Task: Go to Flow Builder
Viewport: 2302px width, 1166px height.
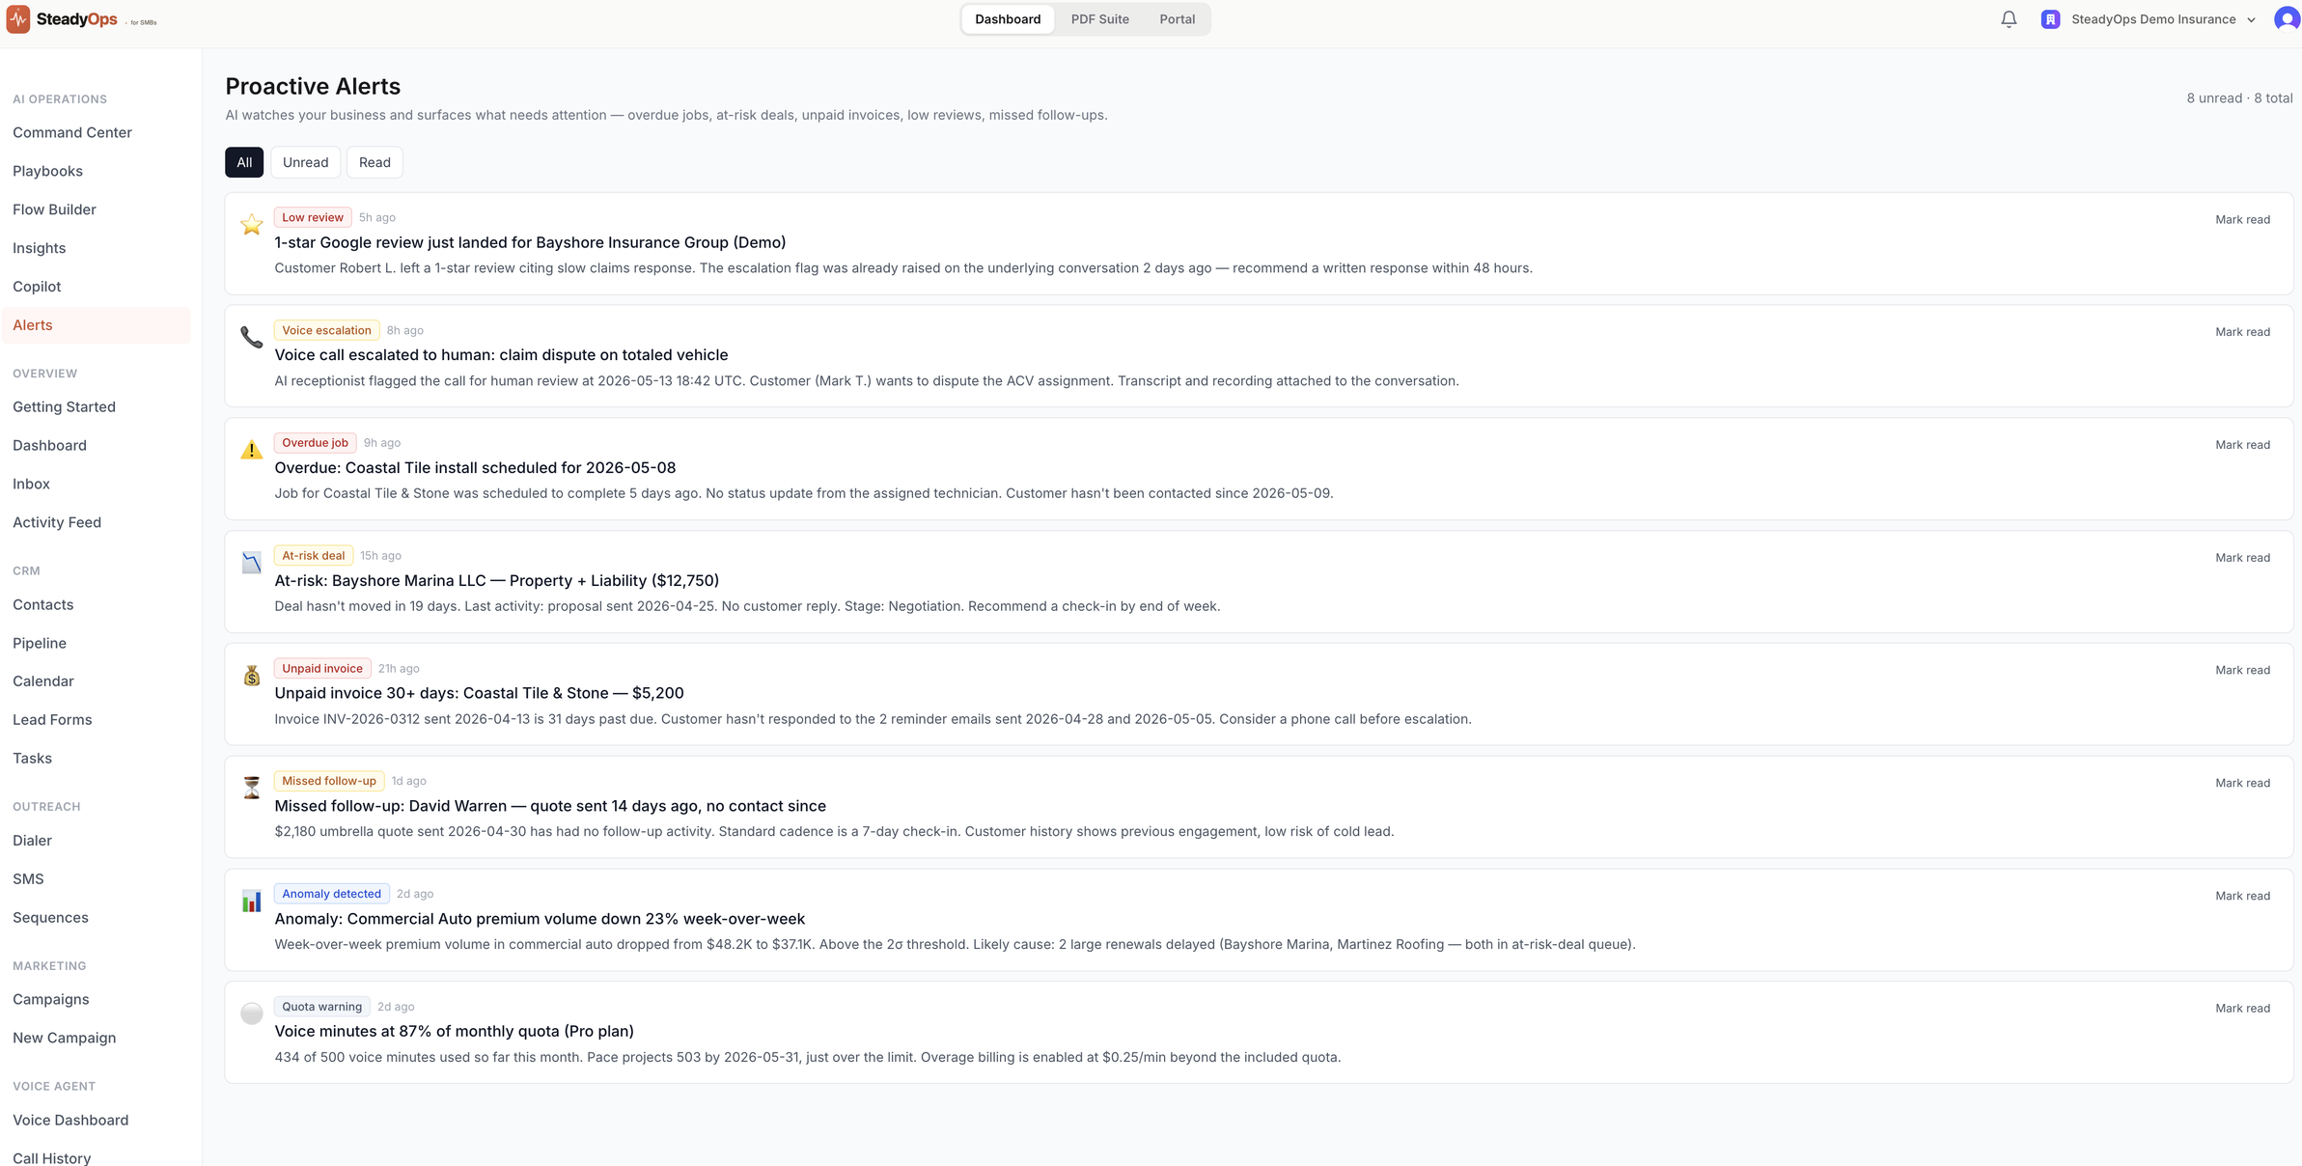Action: click(x=96, y=209)
